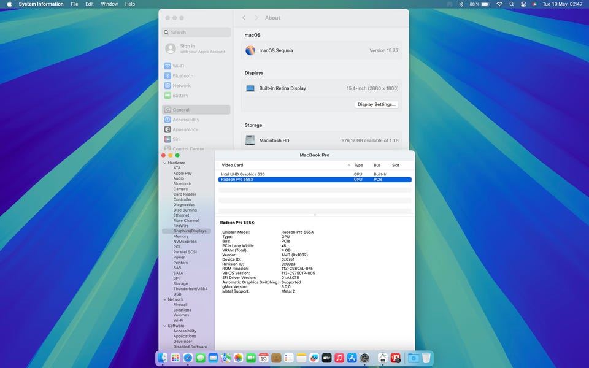Select Intel UHD Graphics 630 row
The width and height of the screenshot is (589, 368).
coord(315,174)
